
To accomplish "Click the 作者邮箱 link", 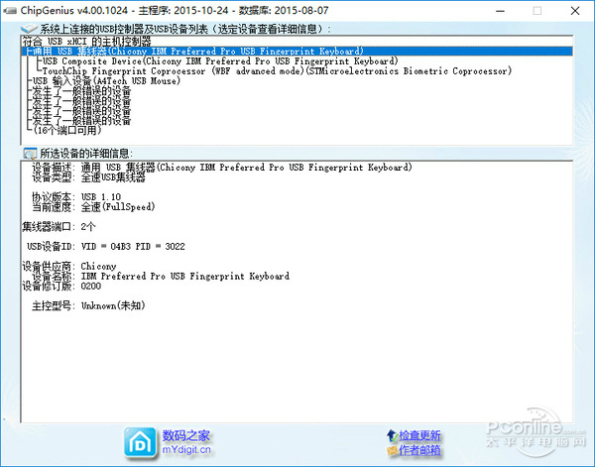I will [419, 450].
